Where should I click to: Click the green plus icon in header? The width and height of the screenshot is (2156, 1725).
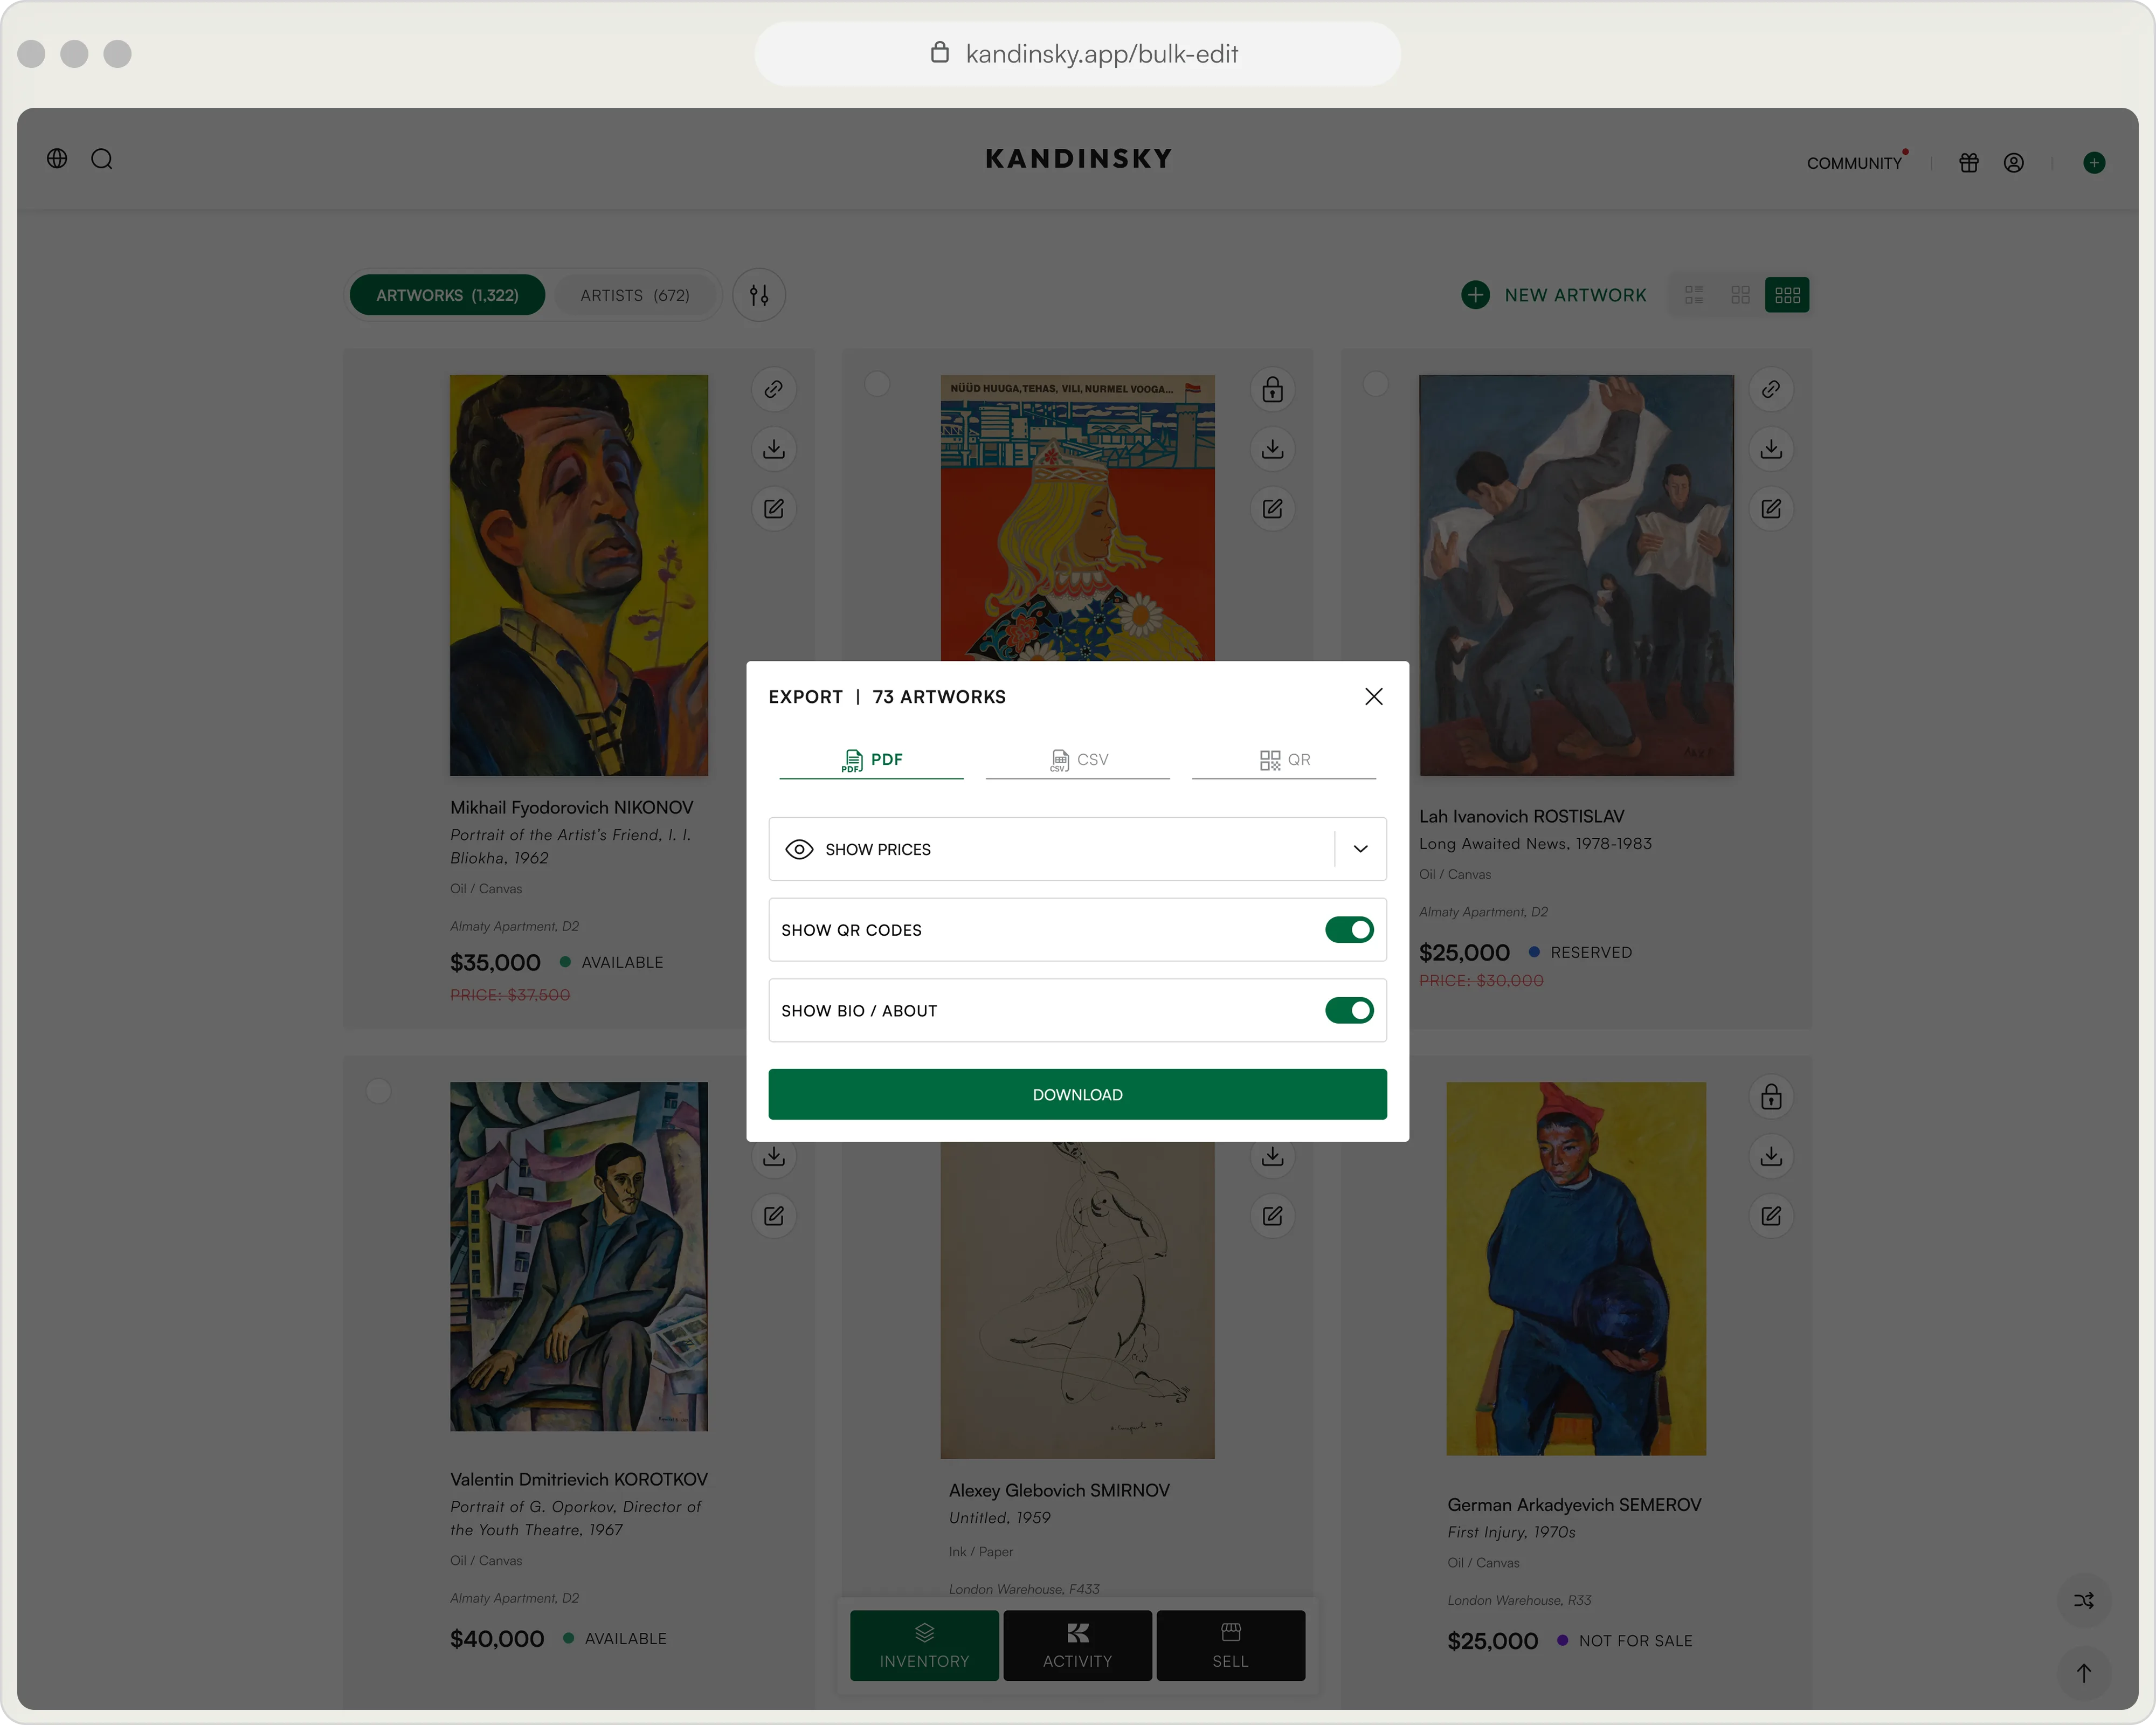2093,162
